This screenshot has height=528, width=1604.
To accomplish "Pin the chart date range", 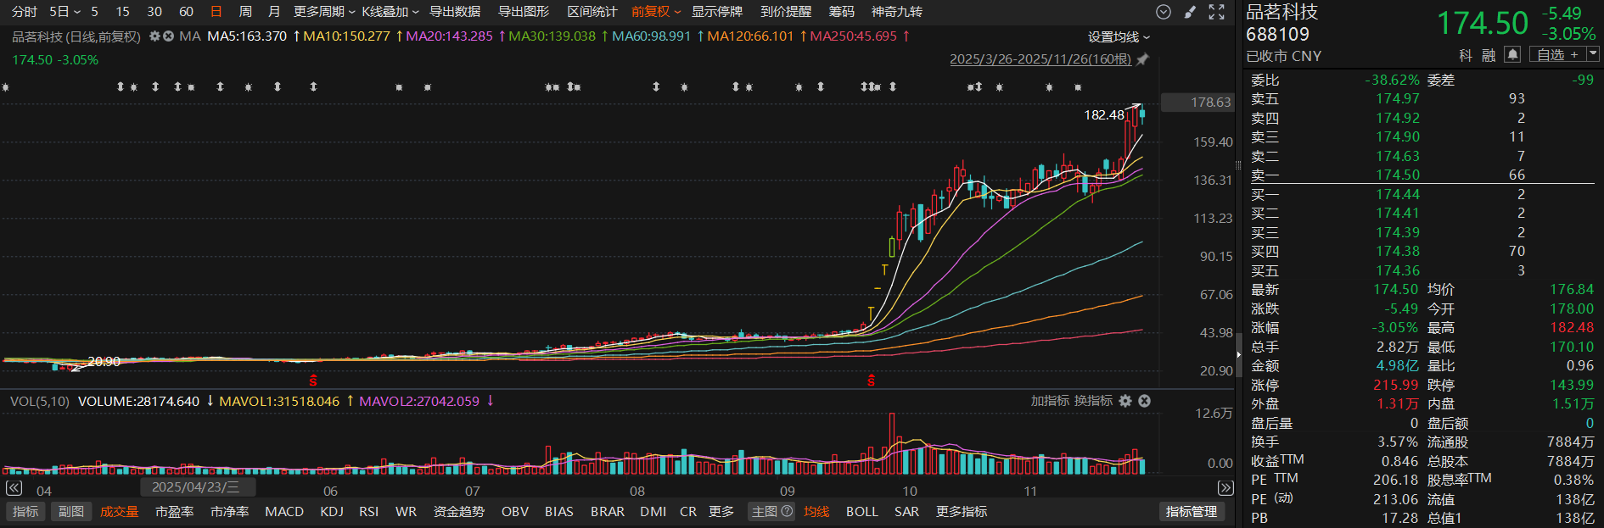I will (x=1142, y=59).
